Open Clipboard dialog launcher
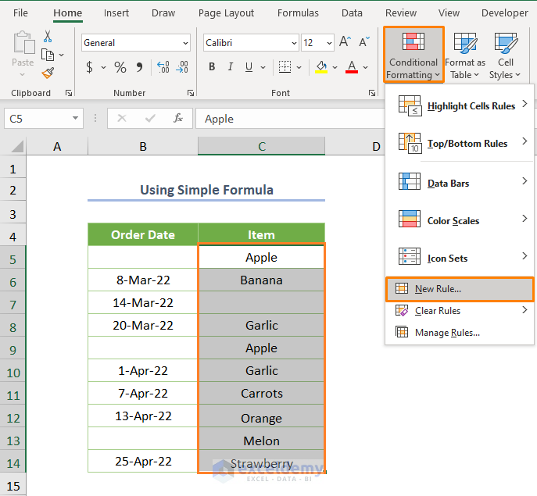 69,93
